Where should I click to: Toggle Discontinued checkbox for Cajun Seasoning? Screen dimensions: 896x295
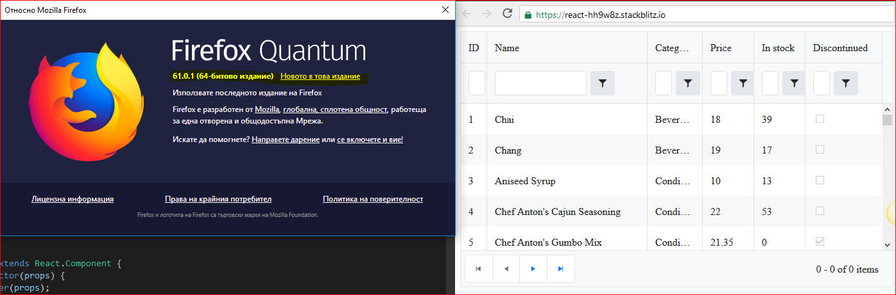[x=820, y=211]
